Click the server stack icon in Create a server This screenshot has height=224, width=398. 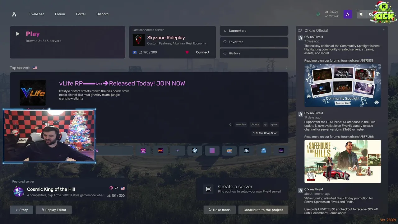[x=208, y=189]
